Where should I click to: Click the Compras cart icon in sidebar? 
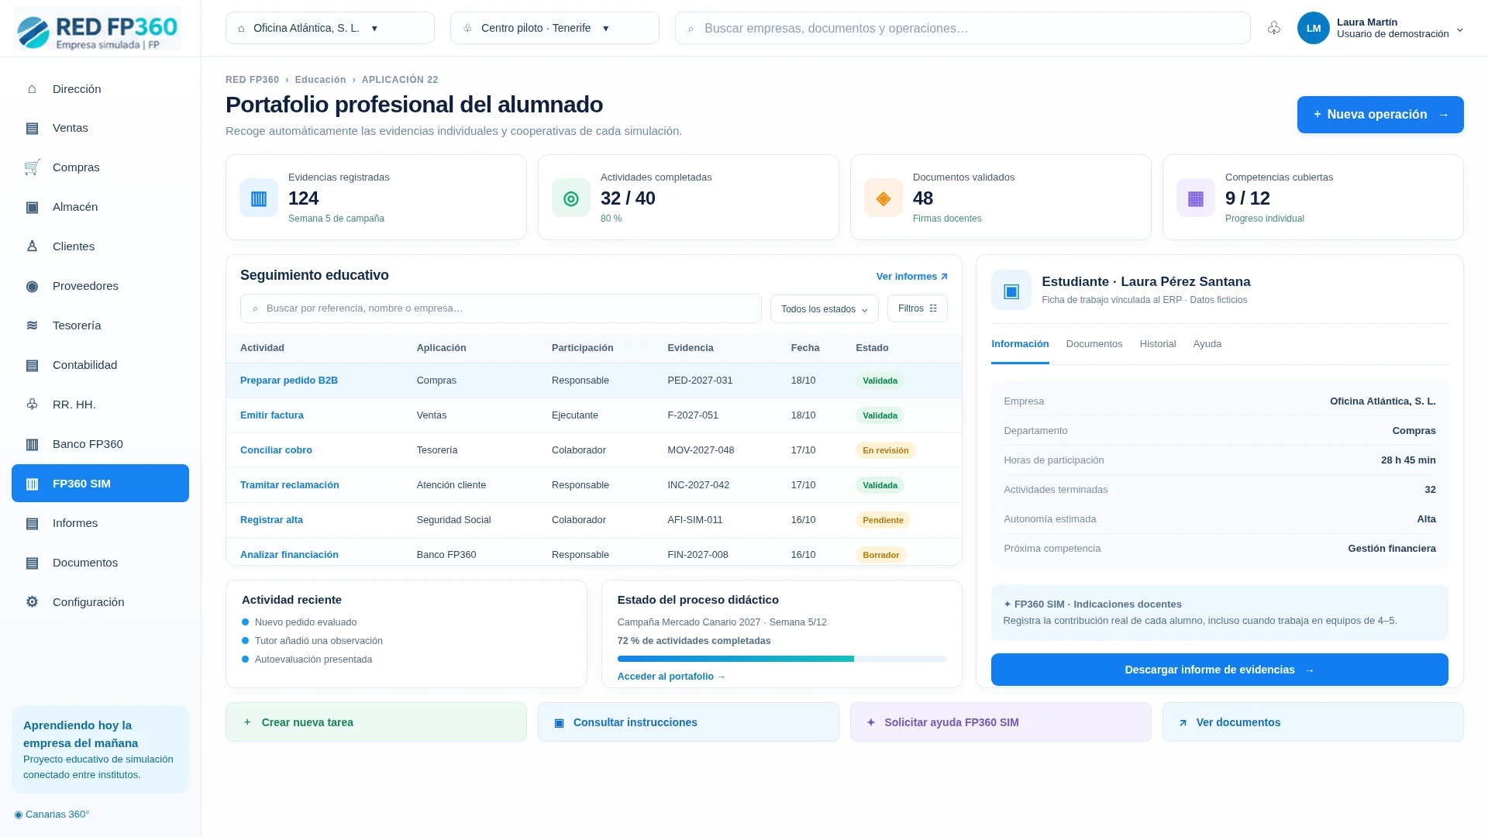(x=32, y=167)
